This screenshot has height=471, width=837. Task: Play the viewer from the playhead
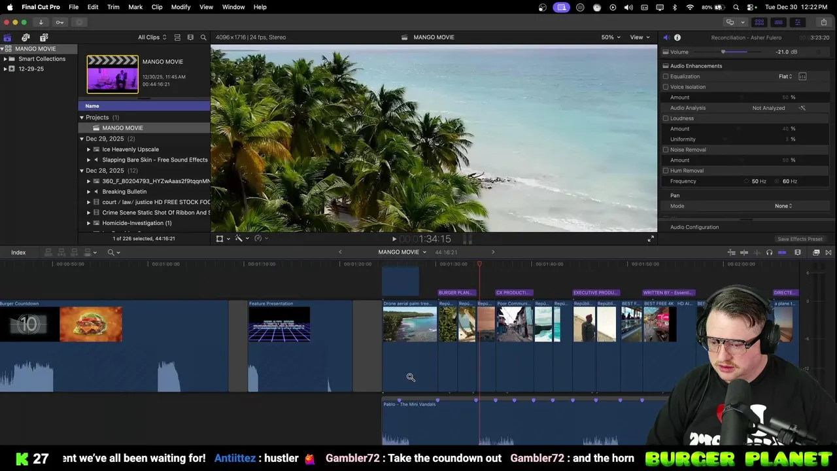[x=394, y=239]
